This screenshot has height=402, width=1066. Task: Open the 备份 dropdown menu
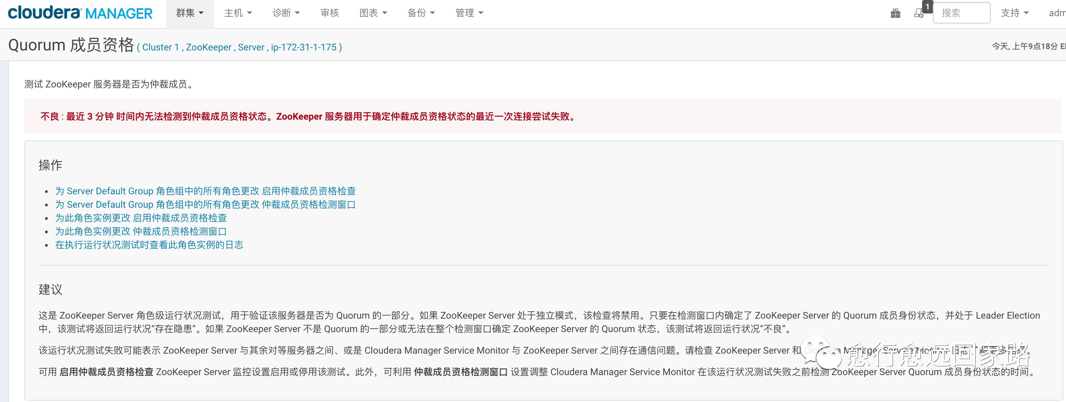click(421, 13)
